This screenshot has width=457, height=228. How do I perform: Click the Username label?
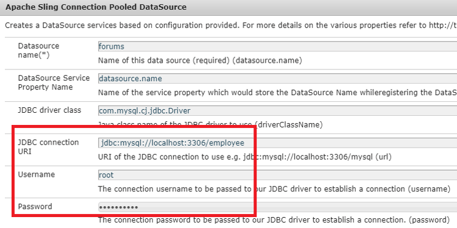[x=37, y=174]
